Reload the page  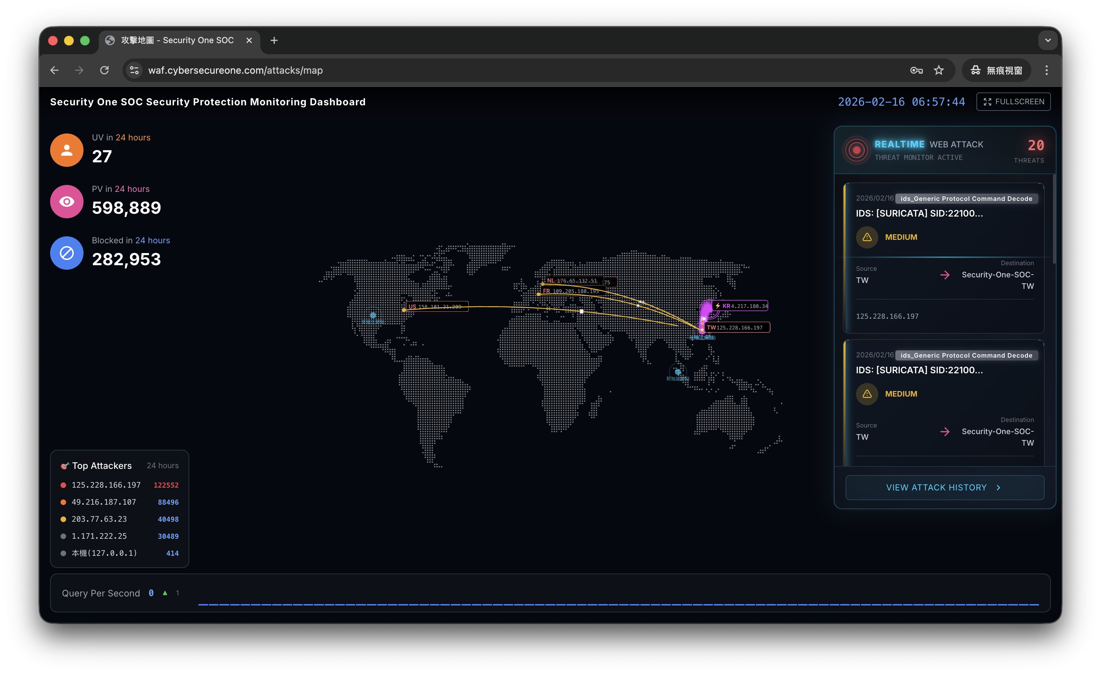click(104, 70)
